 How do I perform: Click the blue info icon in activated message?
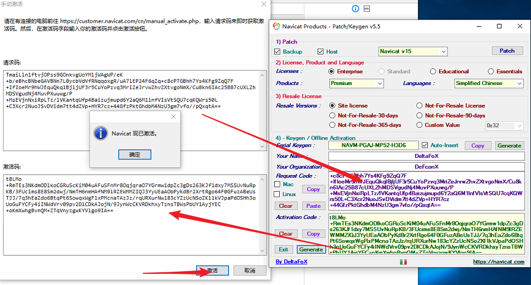click(101, 133)
